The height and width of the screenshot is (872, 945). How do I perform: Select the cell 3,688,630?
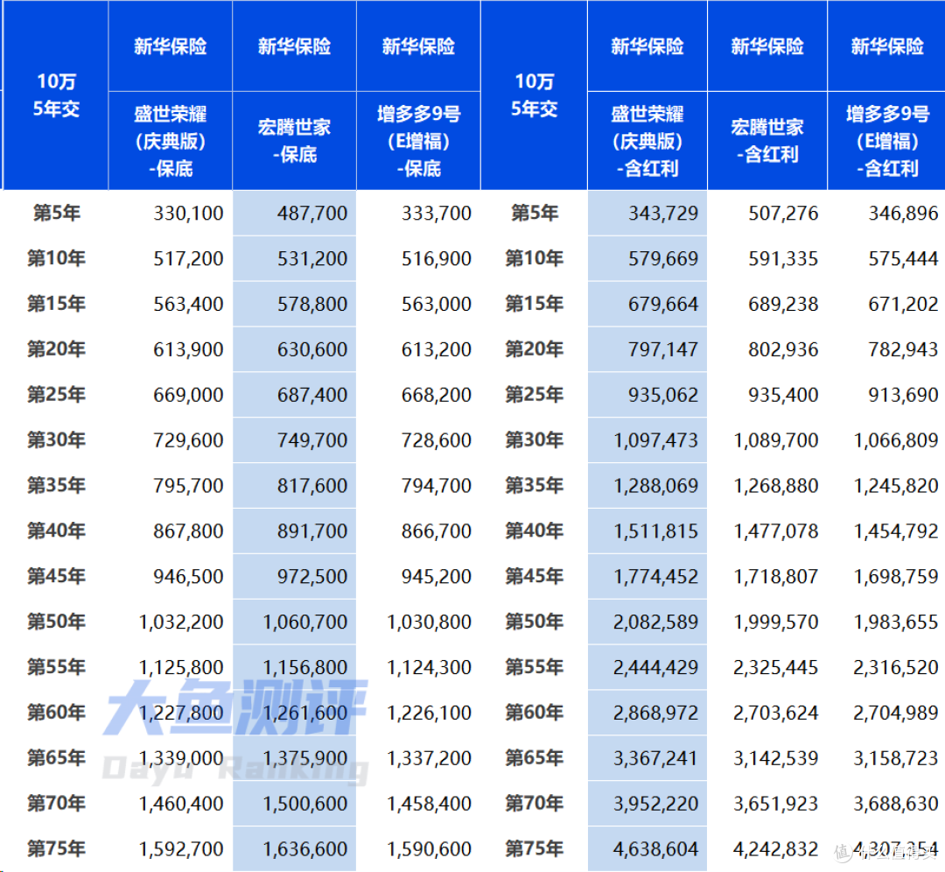tap(896, 804)
